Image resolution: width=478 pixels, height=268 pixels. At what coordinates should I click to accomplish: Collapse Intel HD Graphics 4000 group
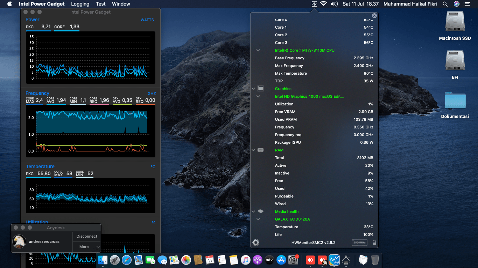(258, 96)
